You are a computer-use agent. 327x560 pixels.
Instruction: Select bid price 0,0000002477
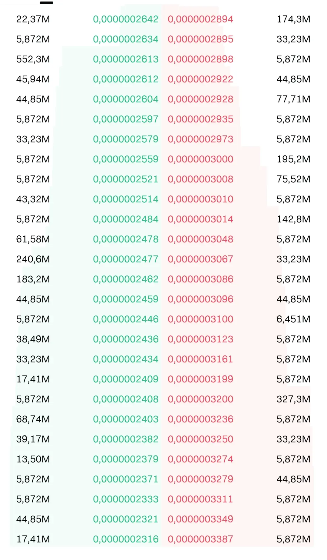[x=126, y=259]
